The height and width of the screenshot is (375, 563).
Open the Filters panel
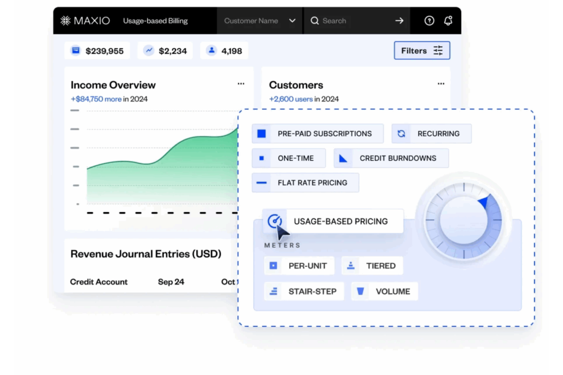click(x=421, y=50)
